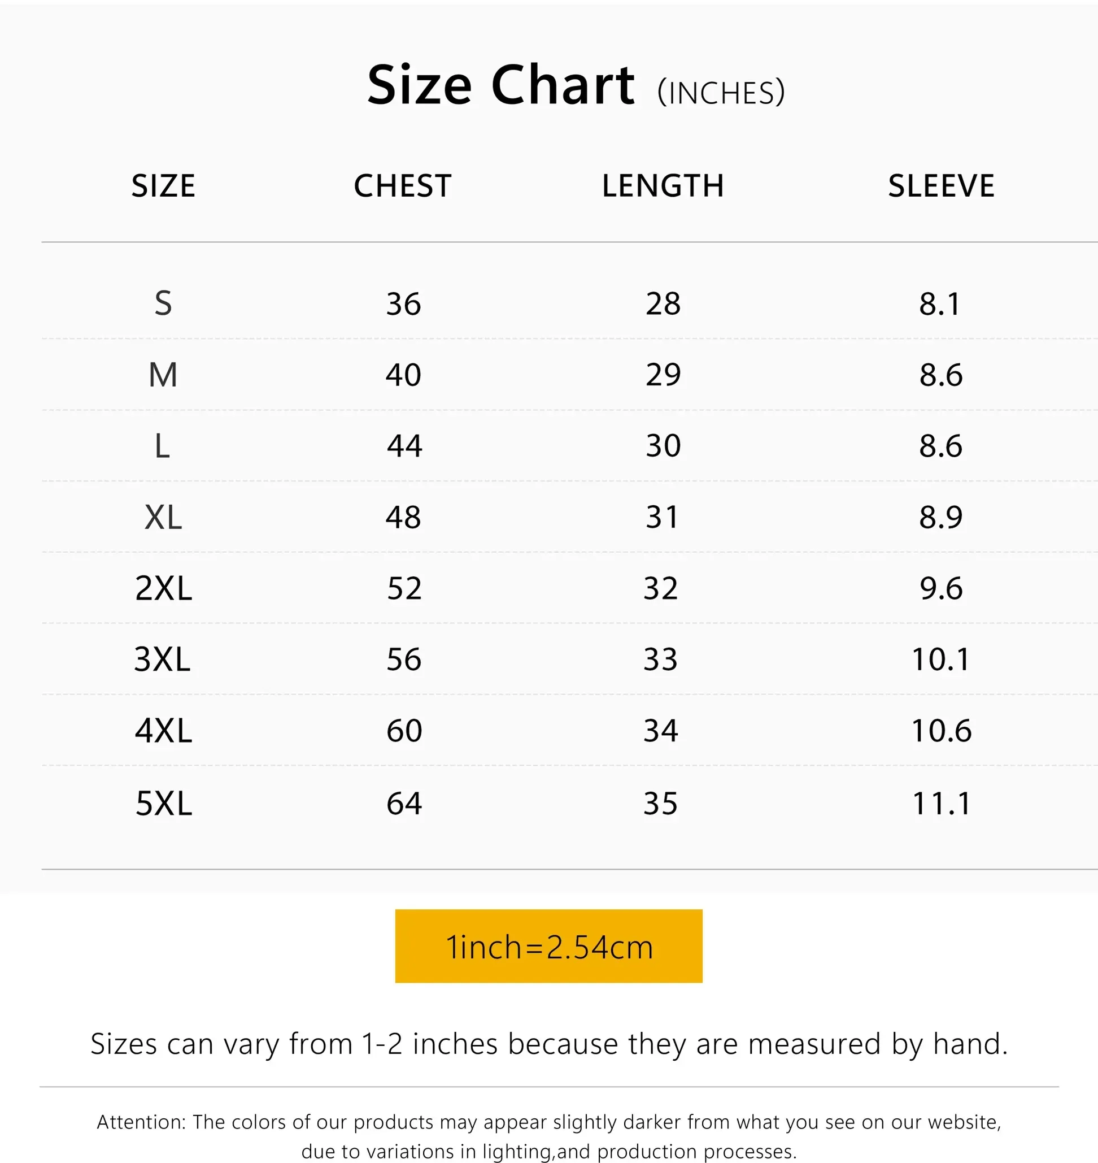Click the CHEST column header
This screenshot has width=1098, height=1163.
(x=403, y=186)
